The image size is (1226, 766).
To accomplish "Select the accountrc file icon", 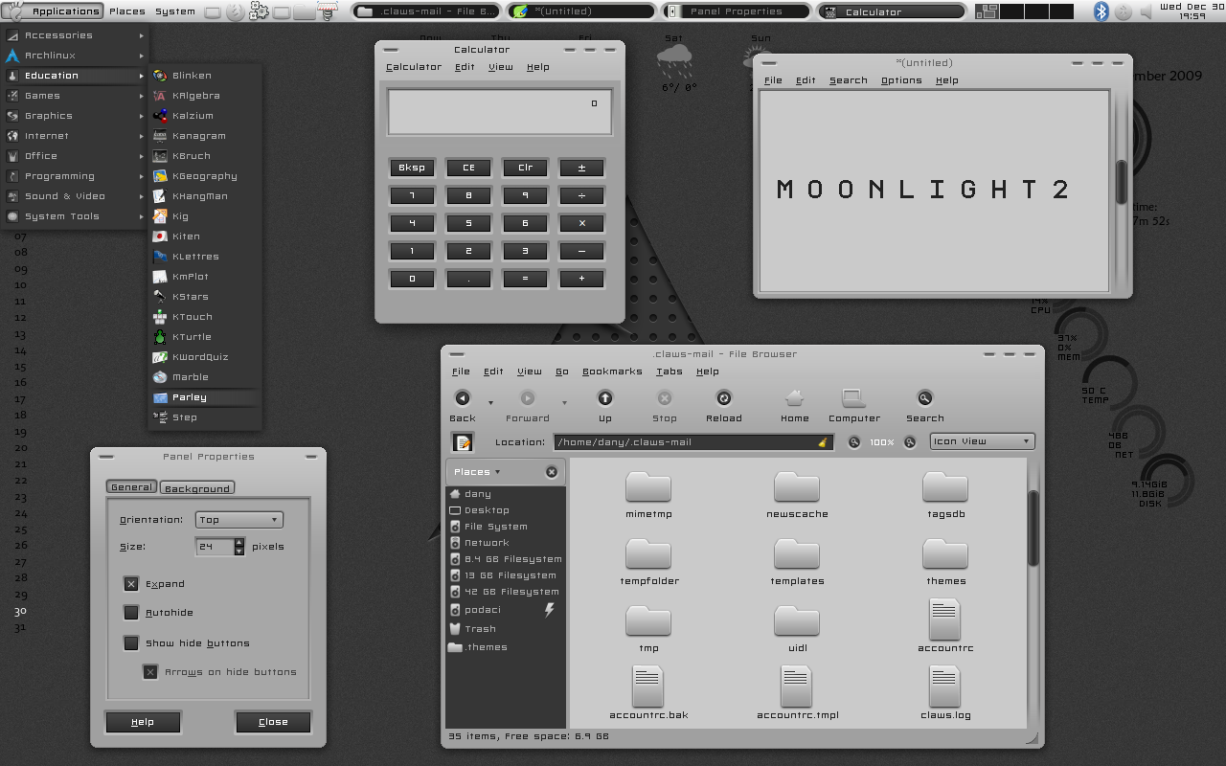I will pyautogui.click(x=944, y=620).
